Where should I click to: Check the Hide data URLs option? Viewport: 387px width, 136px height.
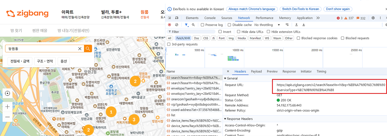coord(239,32)
